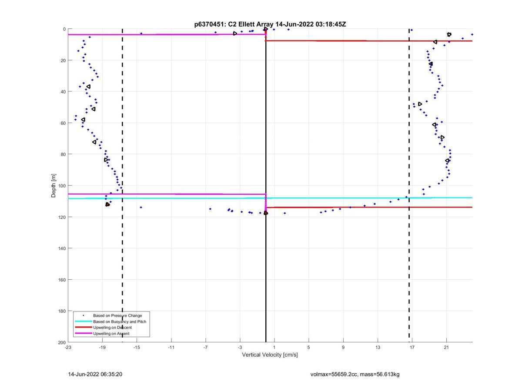
Task: Click the left-side triangle marker at 37 m depth
Action: [88, 87]
